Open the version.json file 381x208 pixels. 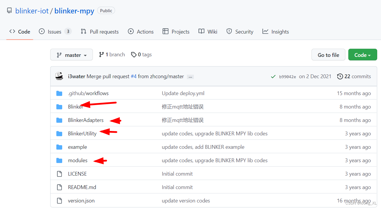81,201
